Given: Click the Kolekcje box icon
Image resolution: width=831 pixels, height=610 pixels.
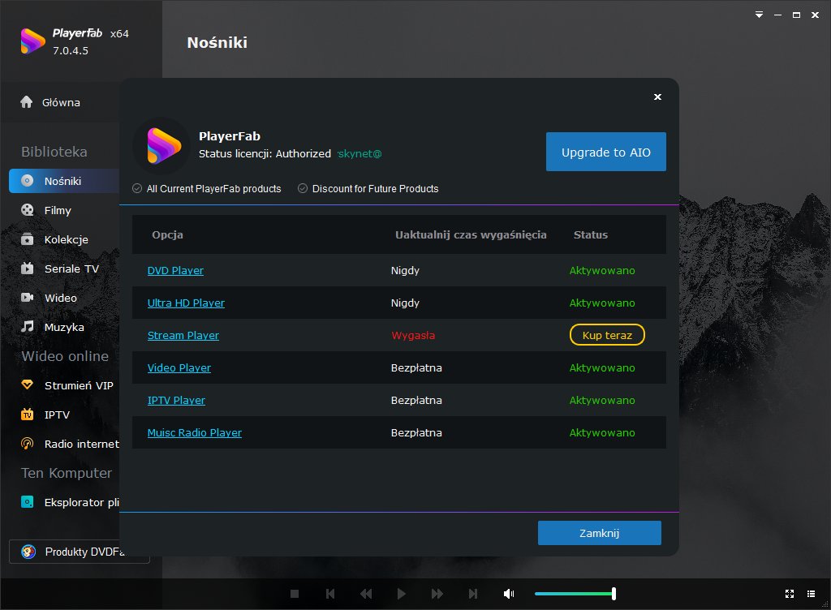Looking at the screenshot, I should tap(27, 239).
